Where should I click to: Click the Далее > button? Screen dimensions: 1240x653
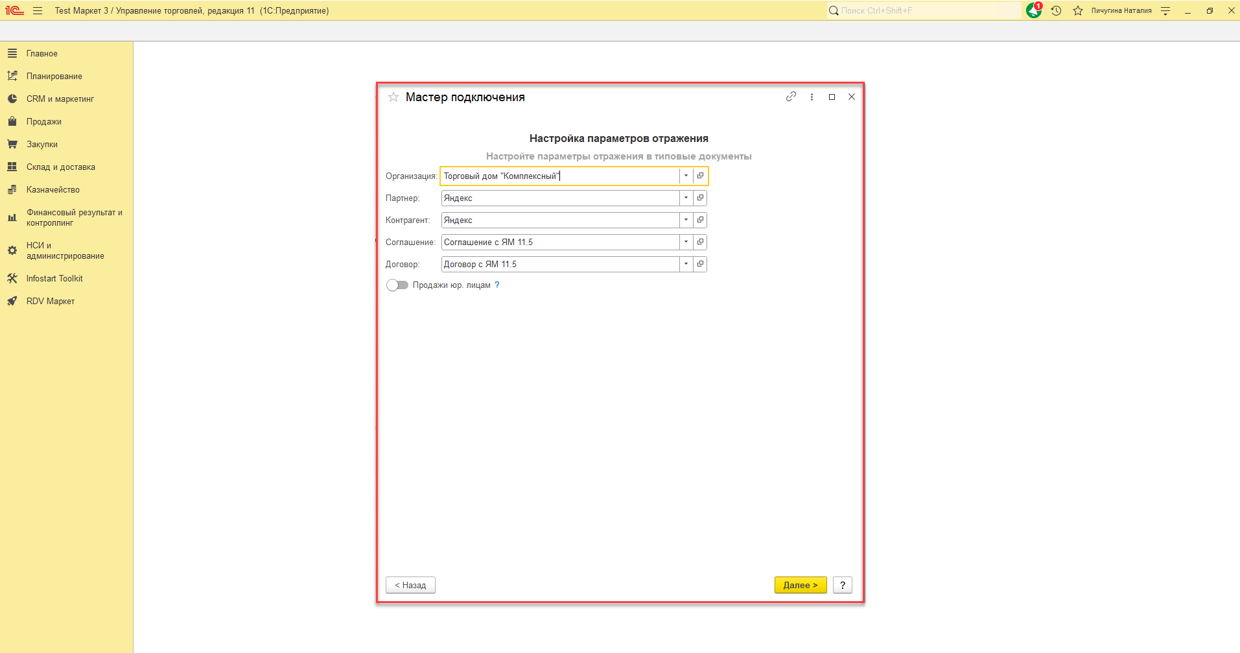801,585
